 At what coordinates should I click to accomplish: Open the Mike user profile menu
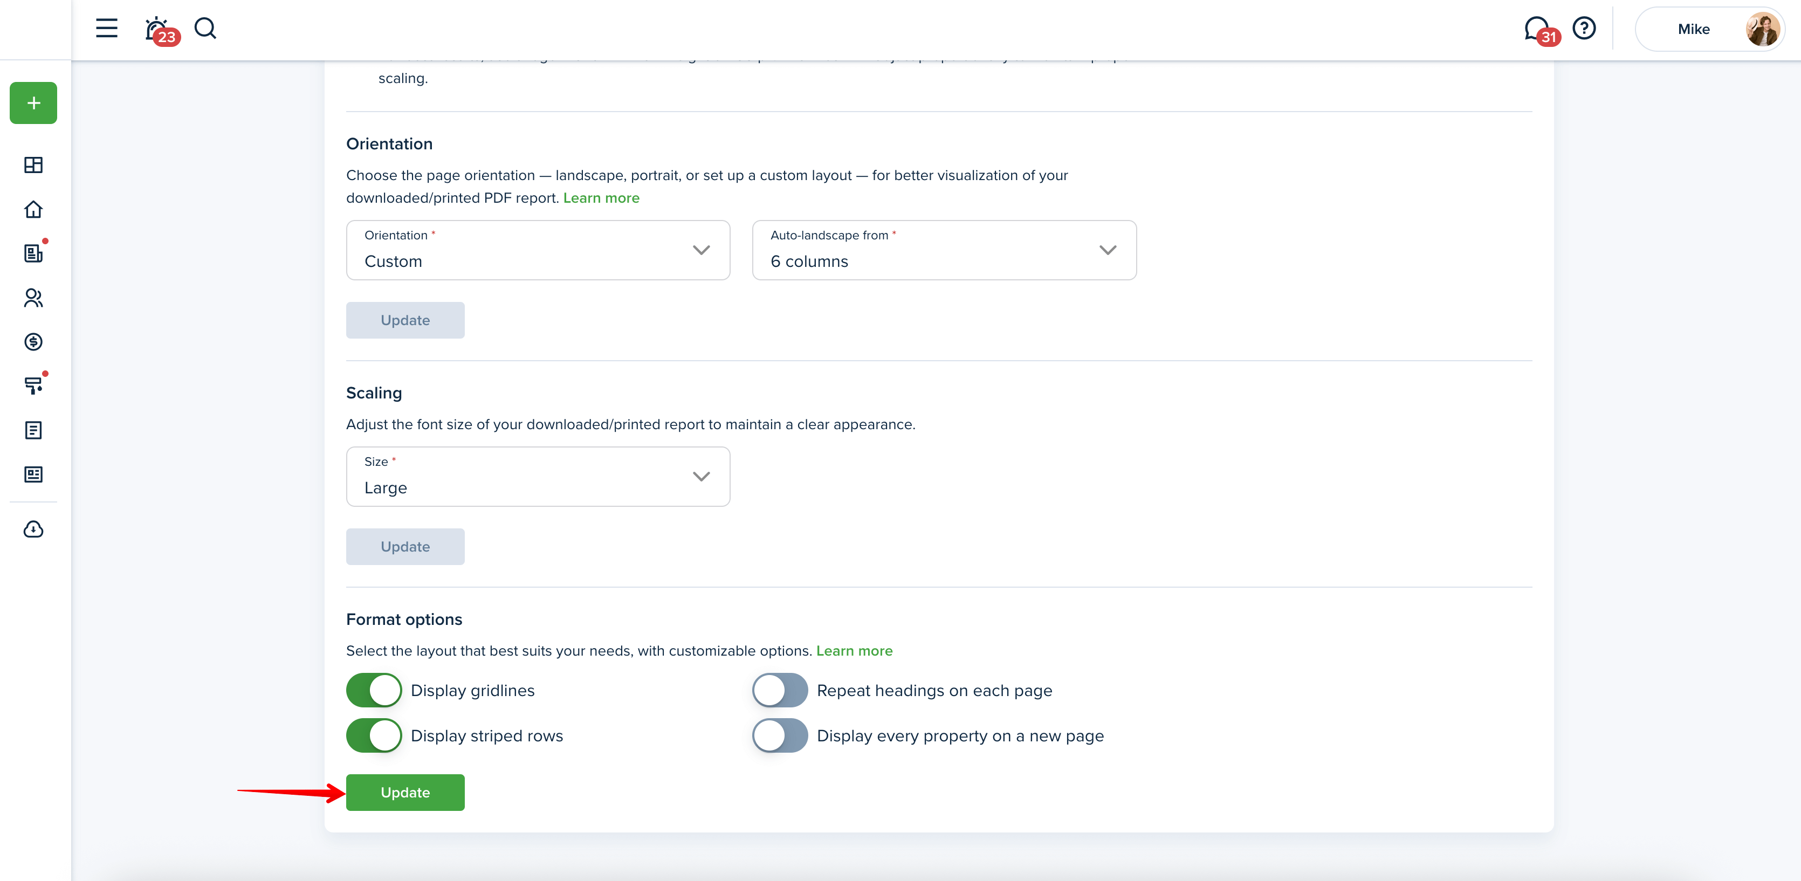click(1709, 29)
